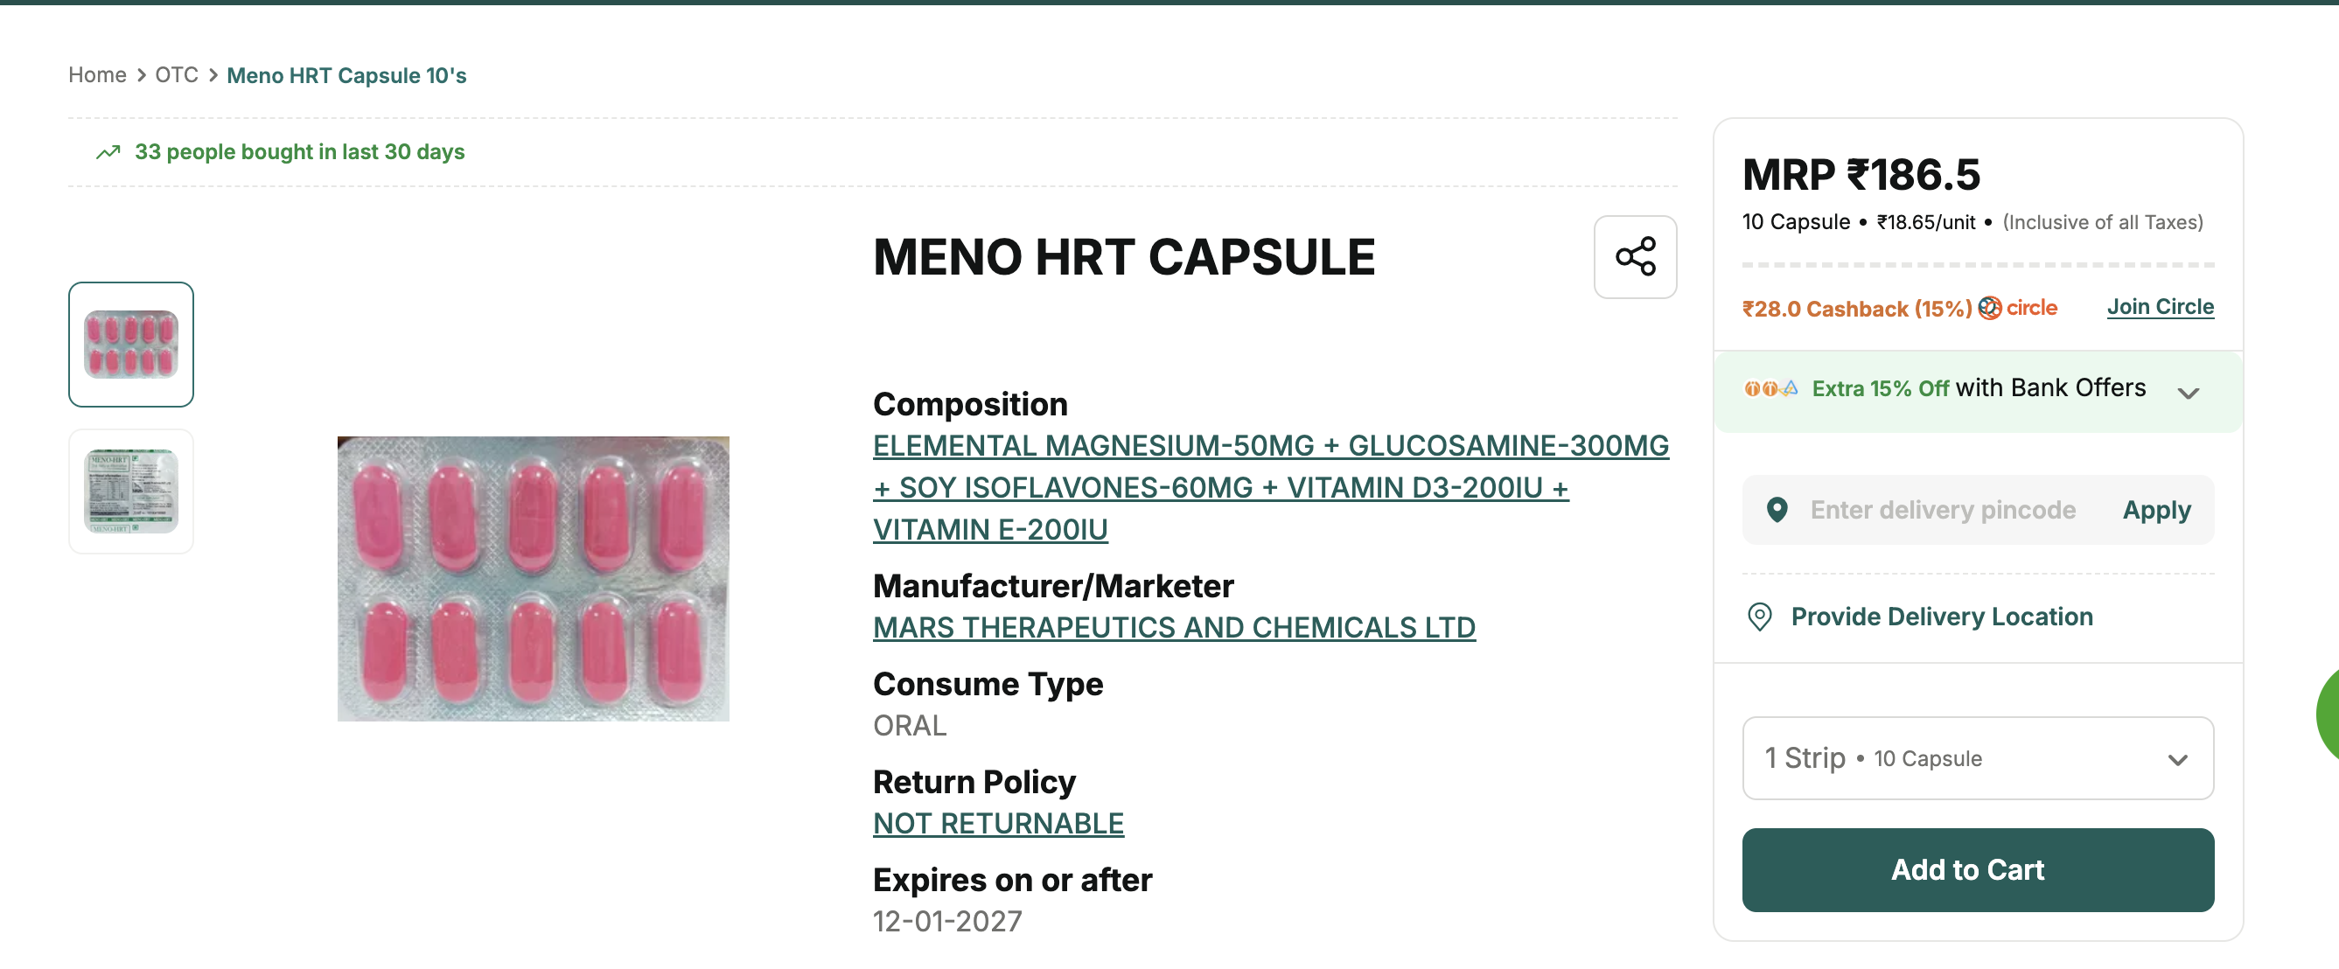Open the 1 Strip quantity dropdown
This screenshot has width=2339, height=969.
pos(1977,758)
